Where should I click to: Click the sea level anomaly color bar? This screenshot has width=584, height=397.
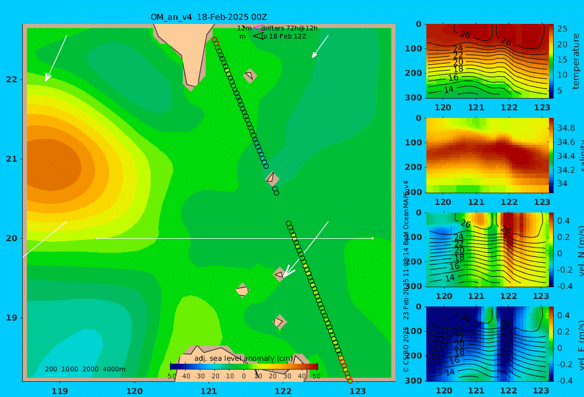pyautogui.click(x=244, y=367)
